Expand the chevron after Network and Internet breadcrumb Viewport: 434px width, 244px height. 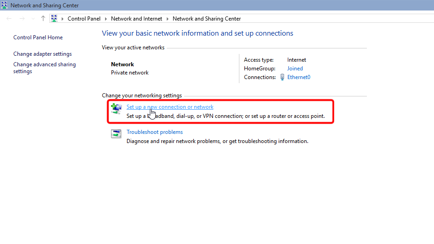[167, 19]
